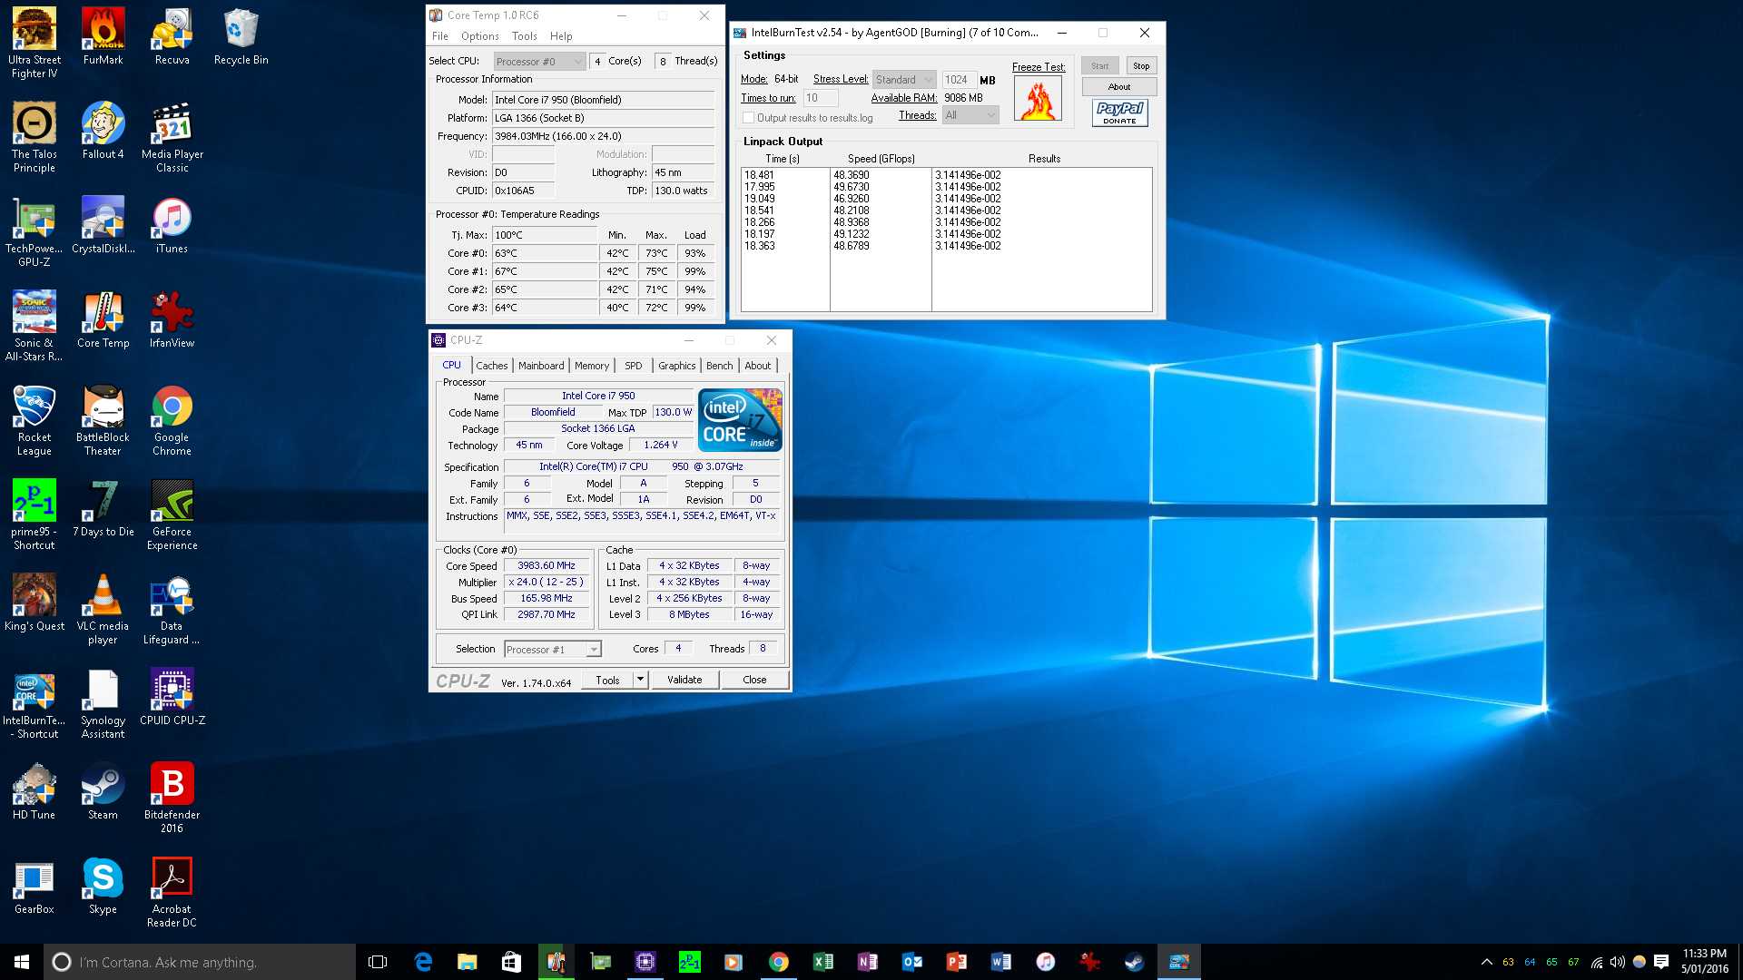Viewport: 1743px width, 980px height.
Task: Open PowerPoint from the taskbar
Action: [956, 962]
